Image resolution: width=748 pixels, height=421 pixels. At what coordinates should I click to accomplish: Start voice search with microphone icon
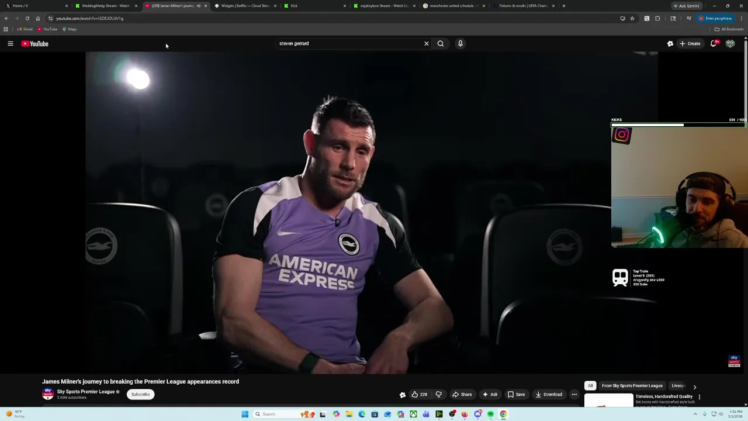point(460,43)
